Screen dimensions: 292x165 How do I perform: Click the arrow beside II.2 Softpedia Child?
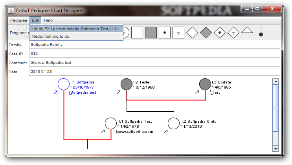tap(165, 131)
